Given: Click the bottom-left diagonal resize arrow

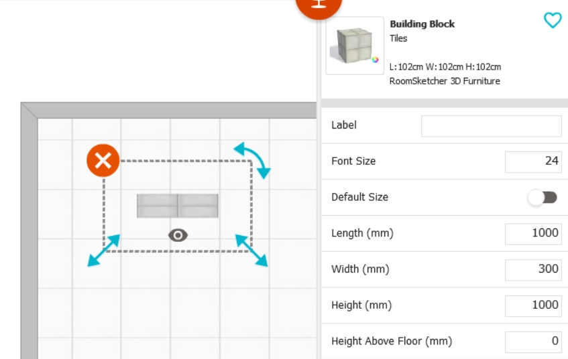Looking at the screenshot, I should tap(103, 250).
